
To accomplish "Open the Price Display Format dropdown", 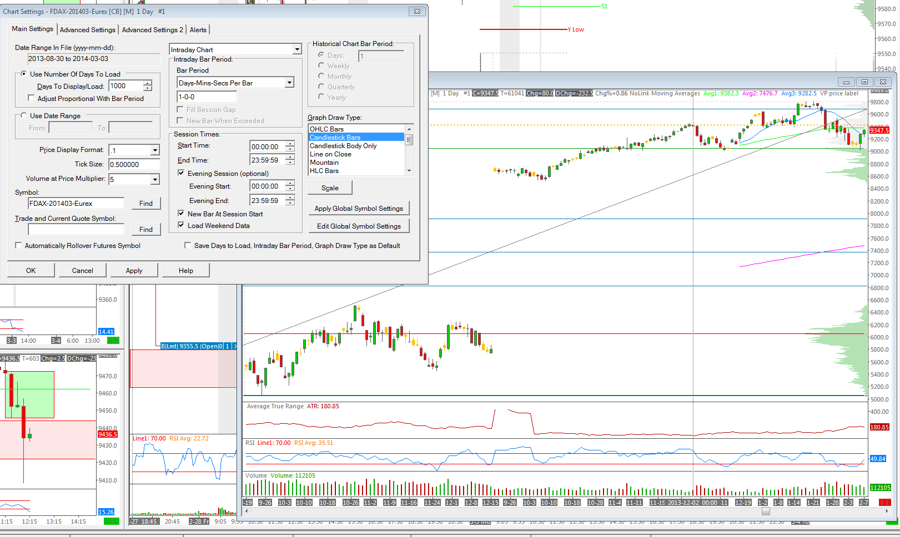I will click(155, 150).
